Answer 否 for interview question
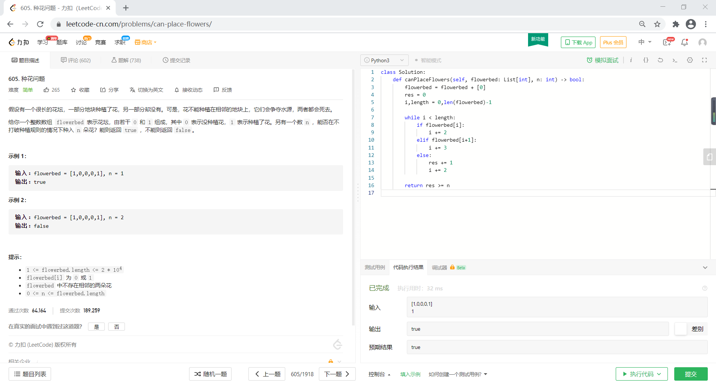Image resolution: width=716 pixels, height=384 pixels. pos(116,327)
